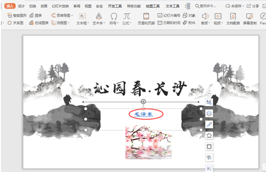Open the 未保存 cloud save dropdown
The width and height of the screenshot is (266, 172).
pos(235,6)
